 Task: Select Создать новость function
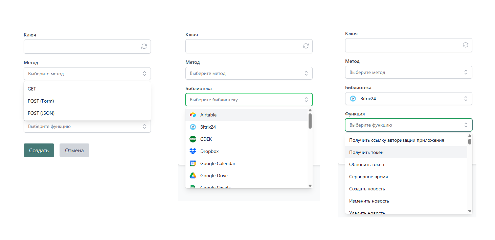(x=406, y=189)
